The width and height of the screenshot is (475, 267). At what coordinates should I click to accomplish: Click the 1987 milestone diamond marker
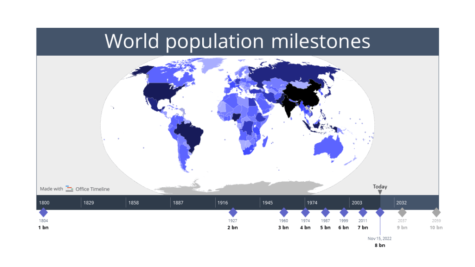tap(325, 213)
